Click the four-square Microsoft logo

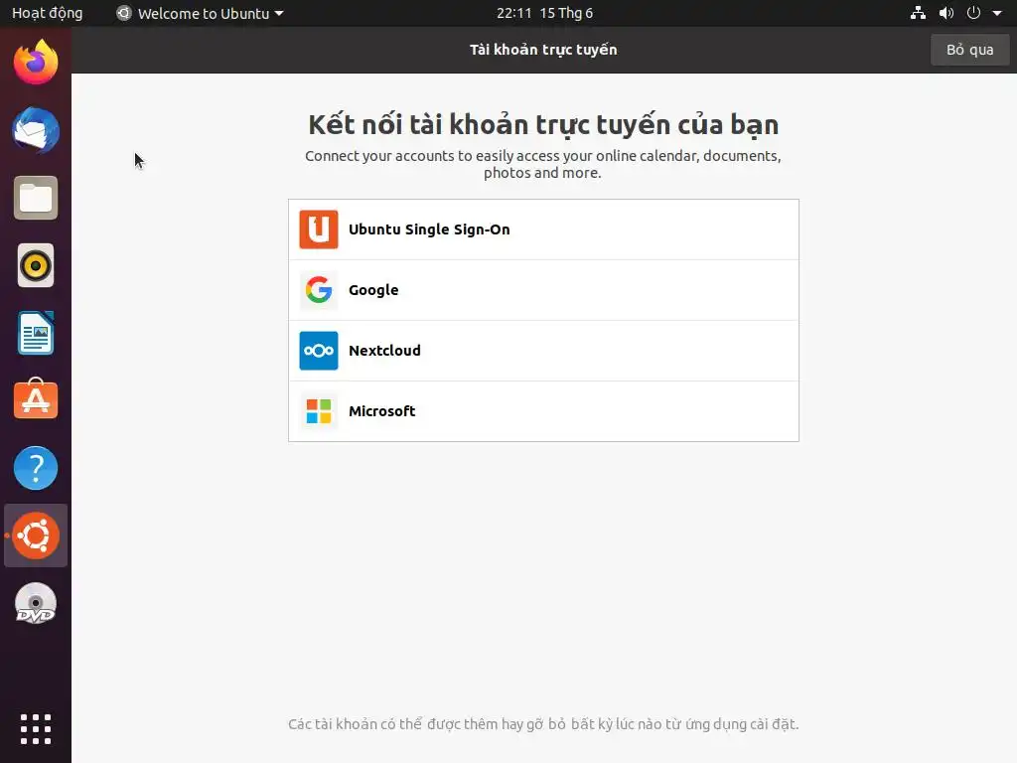[x=319, y=411]
